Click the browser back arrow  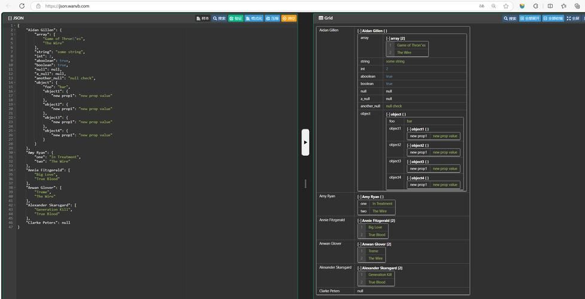(x=8, y=6)
